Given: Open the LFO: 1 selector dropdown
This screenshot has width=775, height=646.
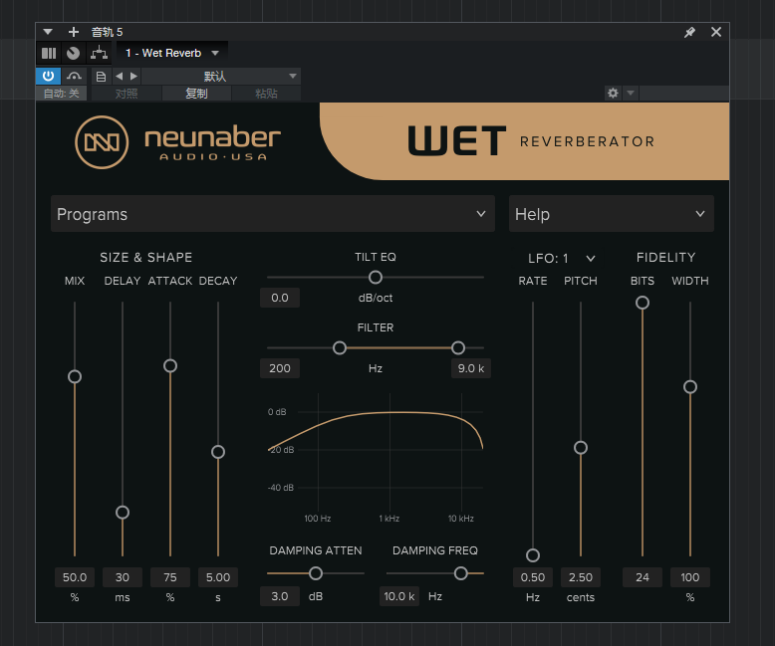Looking at the screenshot, I should click(x=562, y=258).
